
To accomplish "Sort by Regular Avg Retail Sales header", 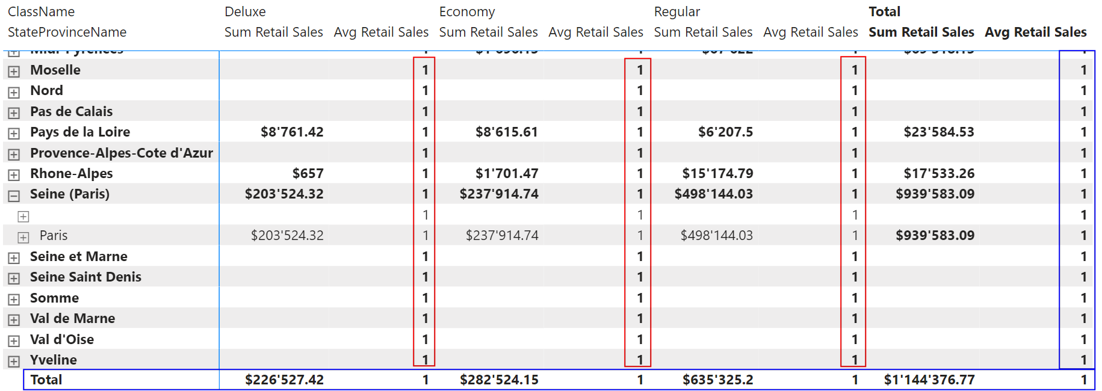I will [x=811, y=32].
